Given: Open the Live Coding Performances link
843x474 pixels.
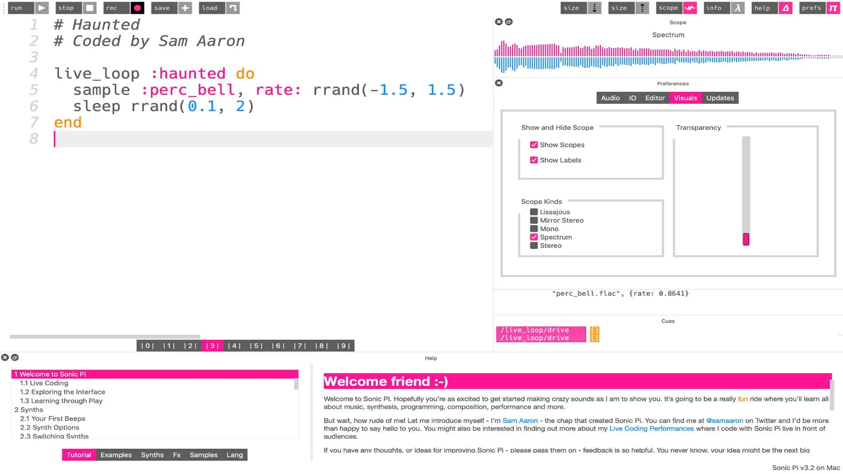Looking at the screenshot, I should (x=651, y=428).
